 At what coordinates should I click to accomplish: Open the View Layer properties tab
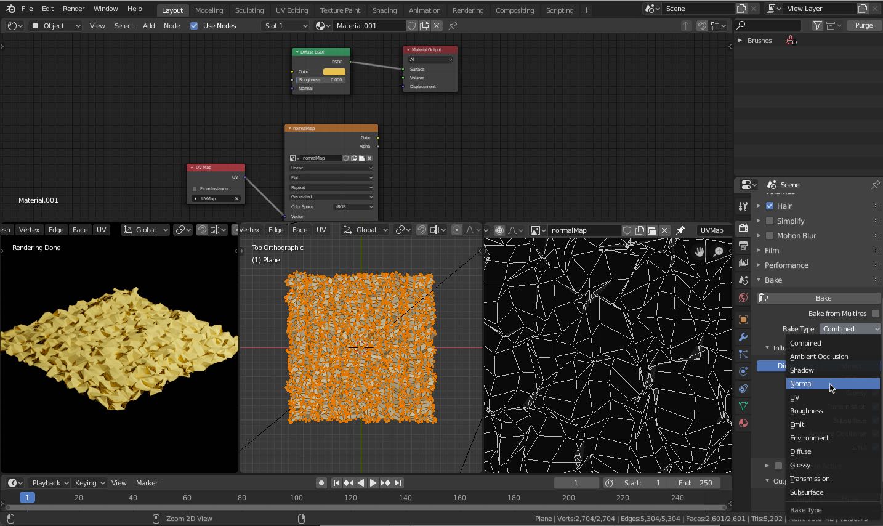click(743, 263)
